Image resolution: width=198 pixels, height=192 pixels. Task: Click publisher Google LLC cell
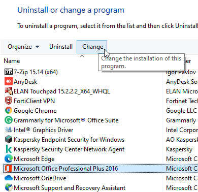(181, 111)
